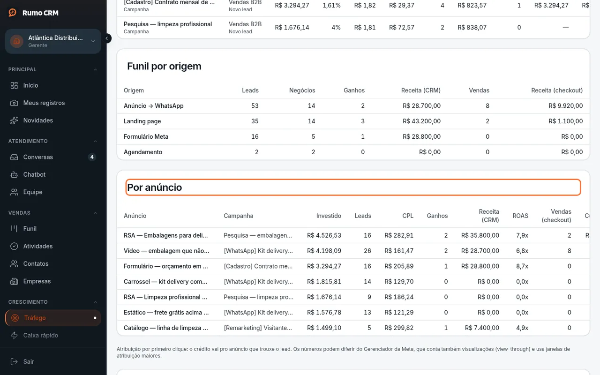Collapse the sidebar with the arrow button
Viewport: 600px width, 375px height.
coord(107,38)
